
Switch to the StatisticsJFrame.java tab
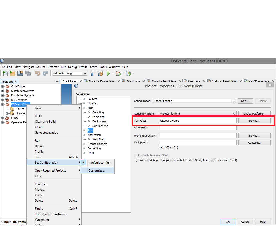tap(101, 81)
